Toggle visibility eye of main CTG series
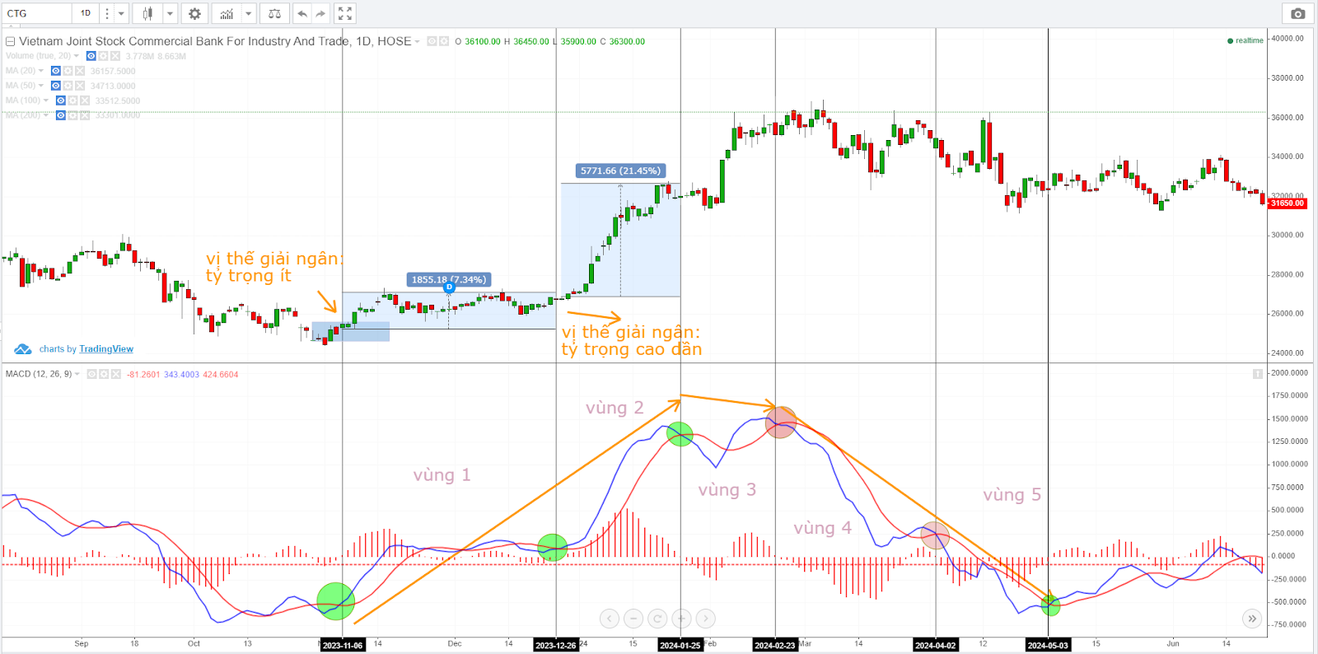1318x654 pixels. (x=432, y=41)
